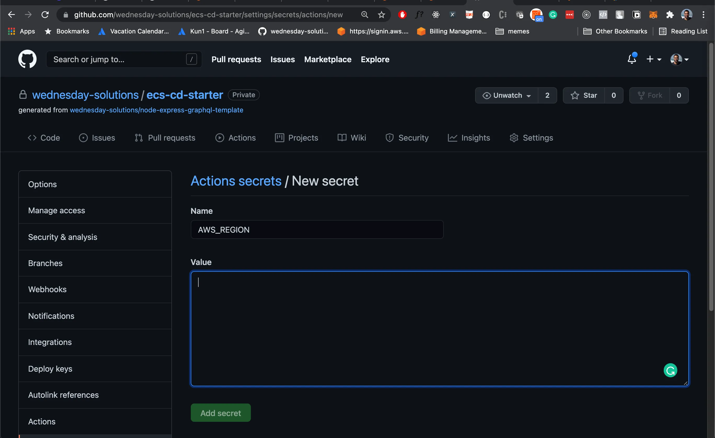Select Branches in sidebar
715x438 pixels.
point(95,263)
